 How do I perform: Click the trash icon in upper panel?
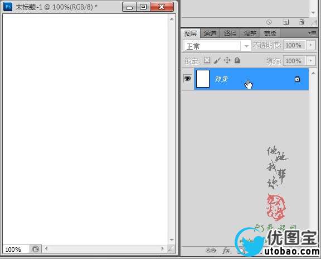pos(301,22)
